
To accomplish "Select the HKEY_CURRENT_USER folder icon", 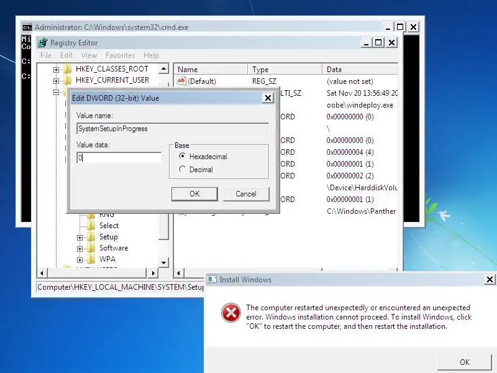I will point(68,80).
